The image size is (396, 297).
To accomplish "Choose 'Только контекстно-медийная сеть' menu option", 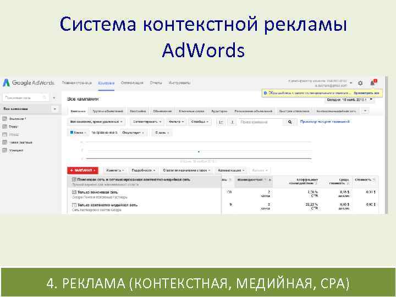I will (145, 207).
